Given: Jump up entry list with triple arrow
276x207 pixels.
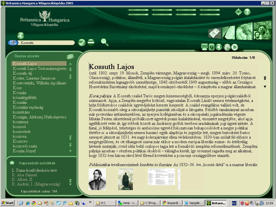Looking at the screenshot, I should tap(70, 77).
